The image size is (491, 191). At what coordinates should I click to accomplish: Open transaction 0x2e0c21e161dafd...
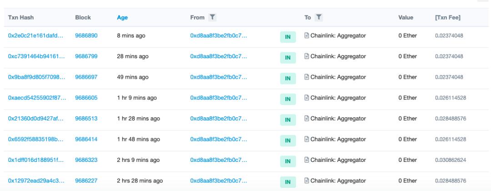[36, 35]
